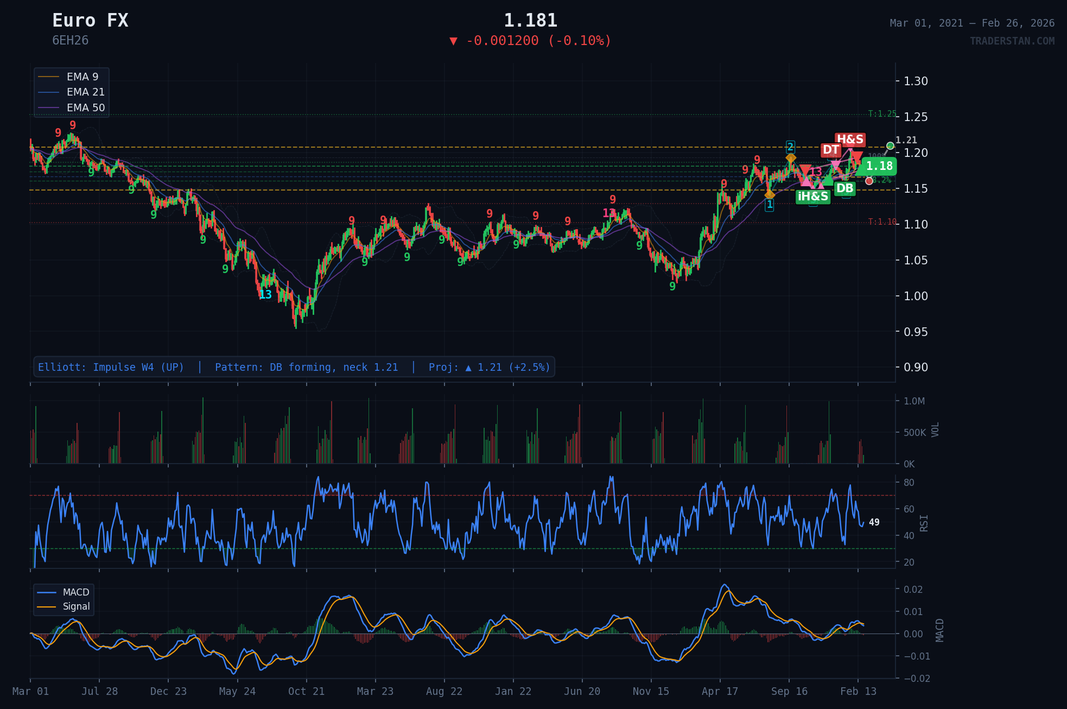Expand the 6EH26 contract selector
Image resolution: width=1067 pixels, height=709 pixels.
point(71,40)
